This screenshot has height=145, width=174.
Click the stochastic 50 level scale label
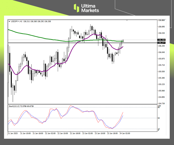pyautogui.click(x=159, y=118)
